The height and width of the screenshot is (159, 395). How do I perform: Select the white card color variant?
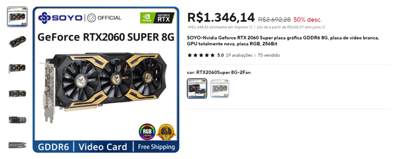[x=220, y=88]
